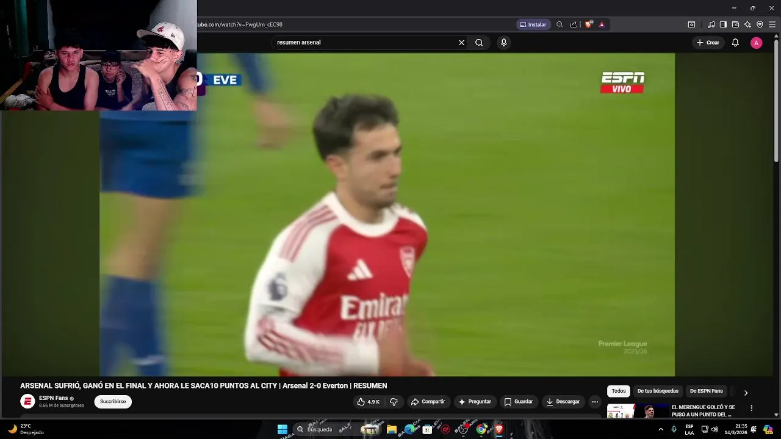The width and height of the screenshot is (781, 439).
Task: Click the Instalar app button in address bar
Action: pos(533,24)
